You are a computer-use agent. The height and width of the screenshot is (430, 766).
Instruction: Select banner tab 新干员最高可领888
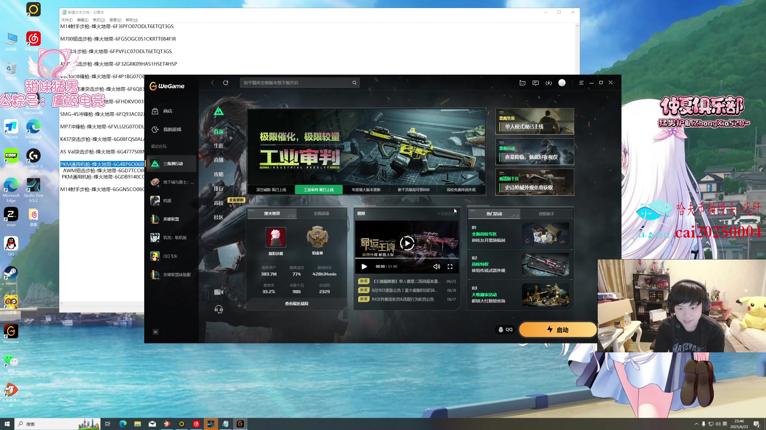[414, 190]
